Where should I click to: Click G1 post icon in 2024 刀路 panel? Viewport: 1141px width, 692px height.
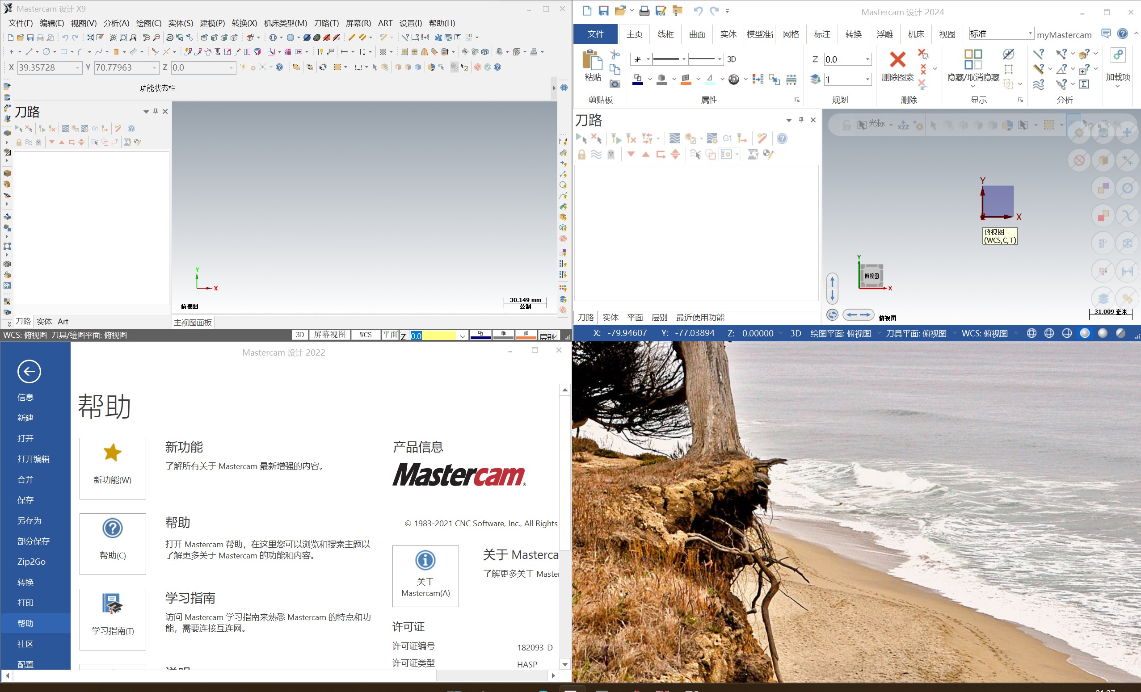[x=727, y=138]
